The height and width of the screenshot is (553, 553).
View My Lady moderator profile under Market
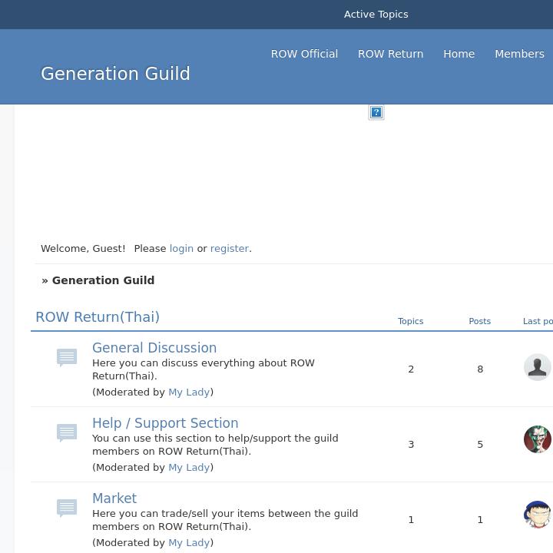pos(189,543)
